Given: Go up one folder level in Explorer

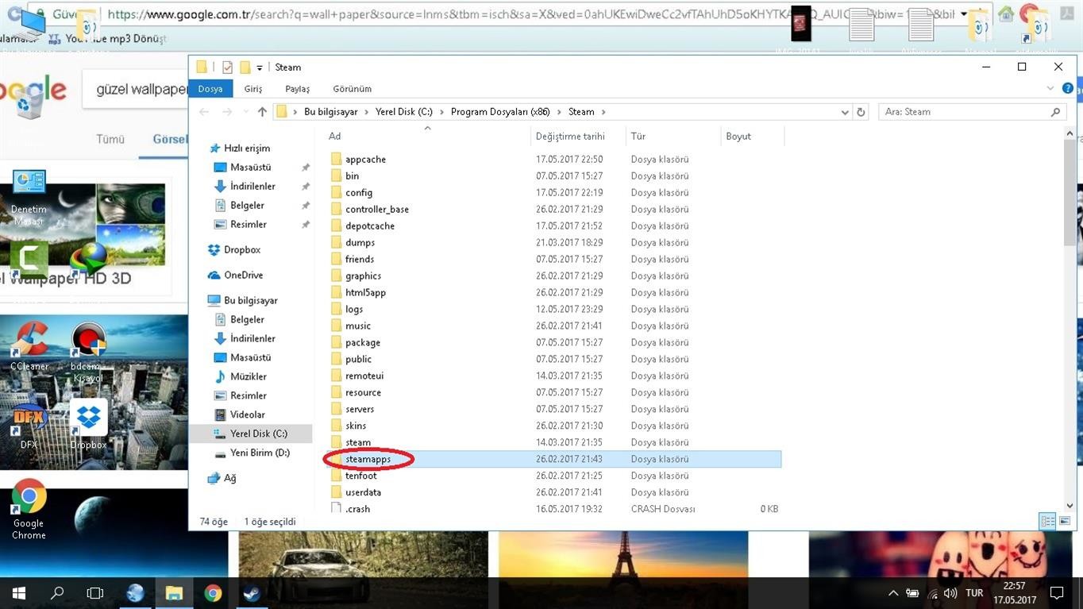Looking at the screenshot, I should click(262, 112).
